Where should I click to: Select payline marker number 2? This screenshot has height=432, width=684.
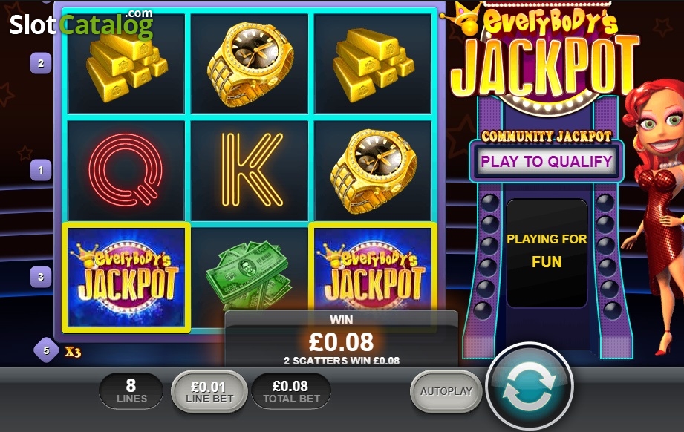(x=41, y=63)
